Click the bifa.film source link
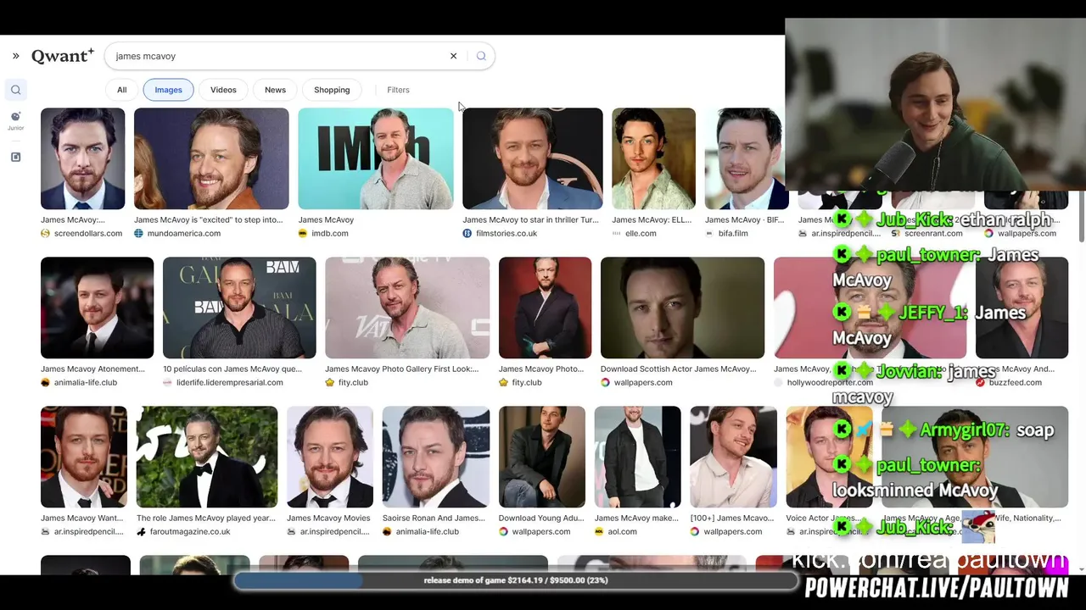 coord(733,234)
